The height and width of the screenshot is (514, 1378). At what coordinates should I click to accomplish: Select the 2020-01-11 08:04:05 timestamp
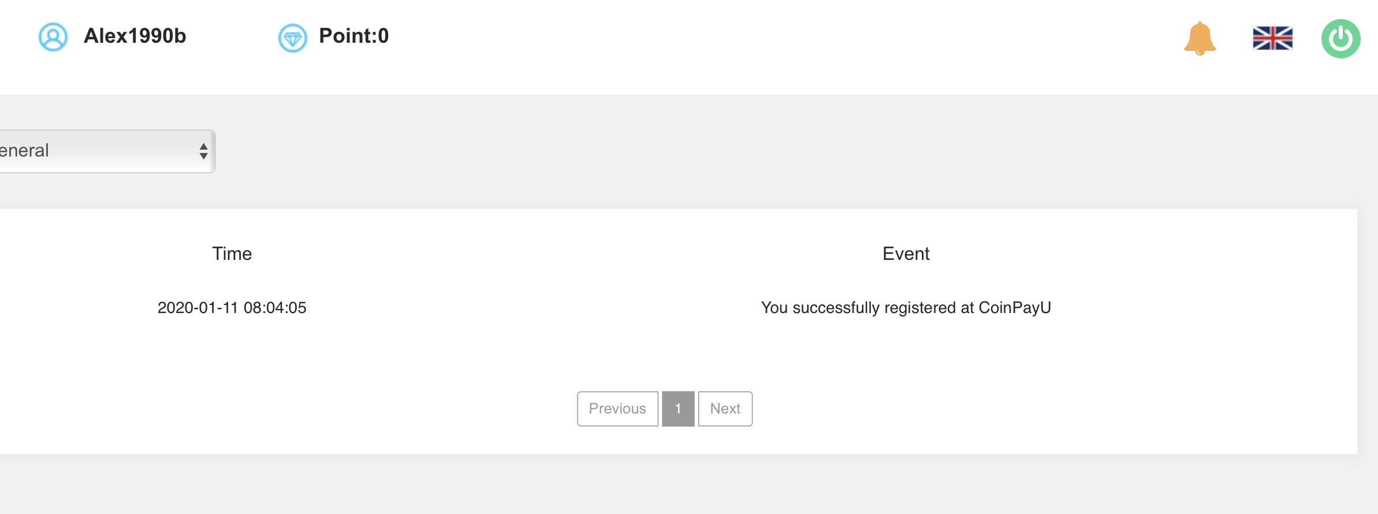tap(232, 308)
